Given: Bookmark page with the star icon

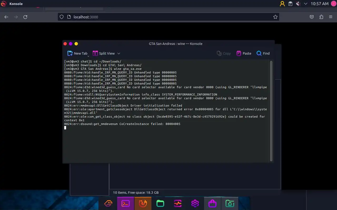Looking at the screenshot, I should (275, 17).
